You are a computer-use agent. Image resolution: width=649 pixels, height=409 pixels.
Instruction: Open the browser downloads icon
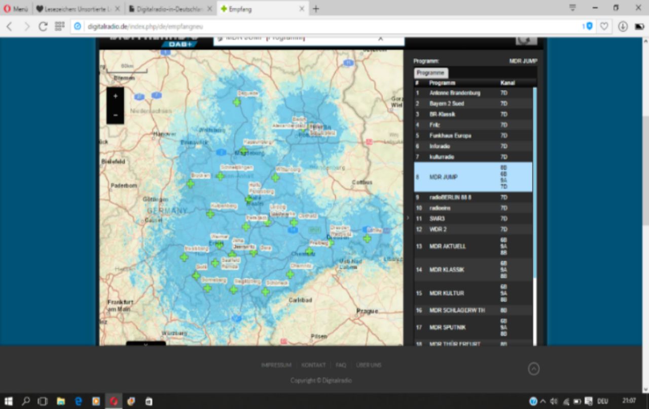coord(623,26)
